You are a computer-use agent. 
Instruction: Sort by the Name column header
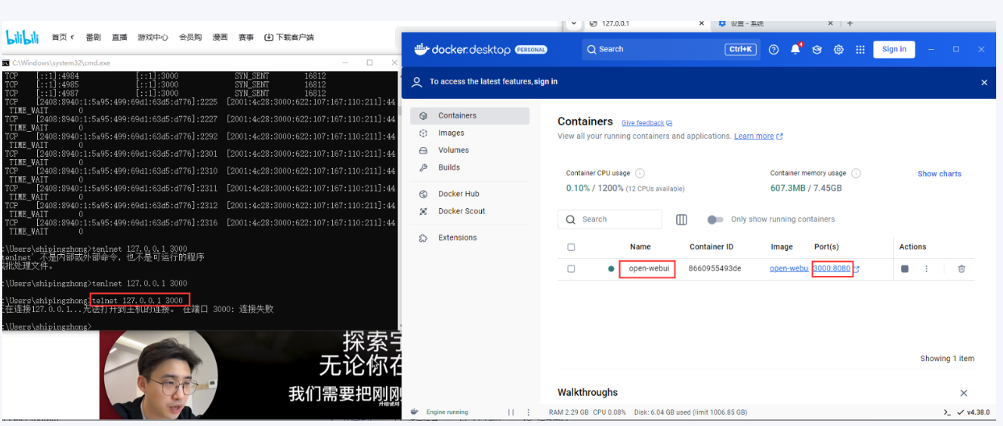click(640, 247)
